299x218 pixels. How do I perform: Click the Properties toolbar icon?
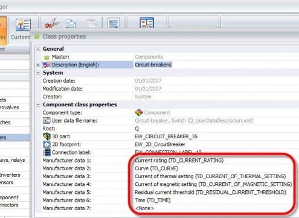(x=114, y=23)
